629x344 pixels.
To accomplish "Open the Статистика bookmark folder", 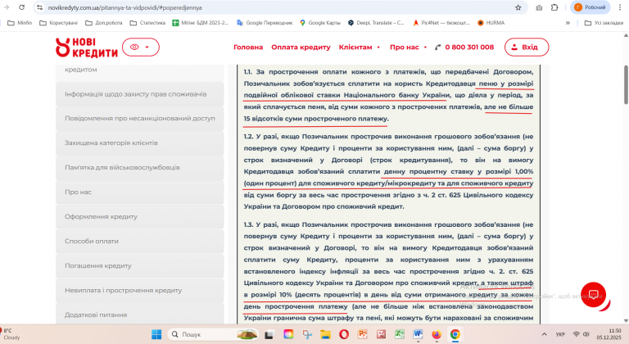I will pyautogui.click(x=147, y=23).
